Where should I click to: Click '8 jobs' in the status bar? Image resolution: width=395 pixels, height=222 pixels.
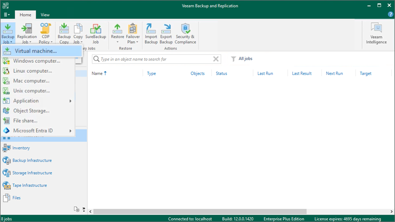pos(6,219)
